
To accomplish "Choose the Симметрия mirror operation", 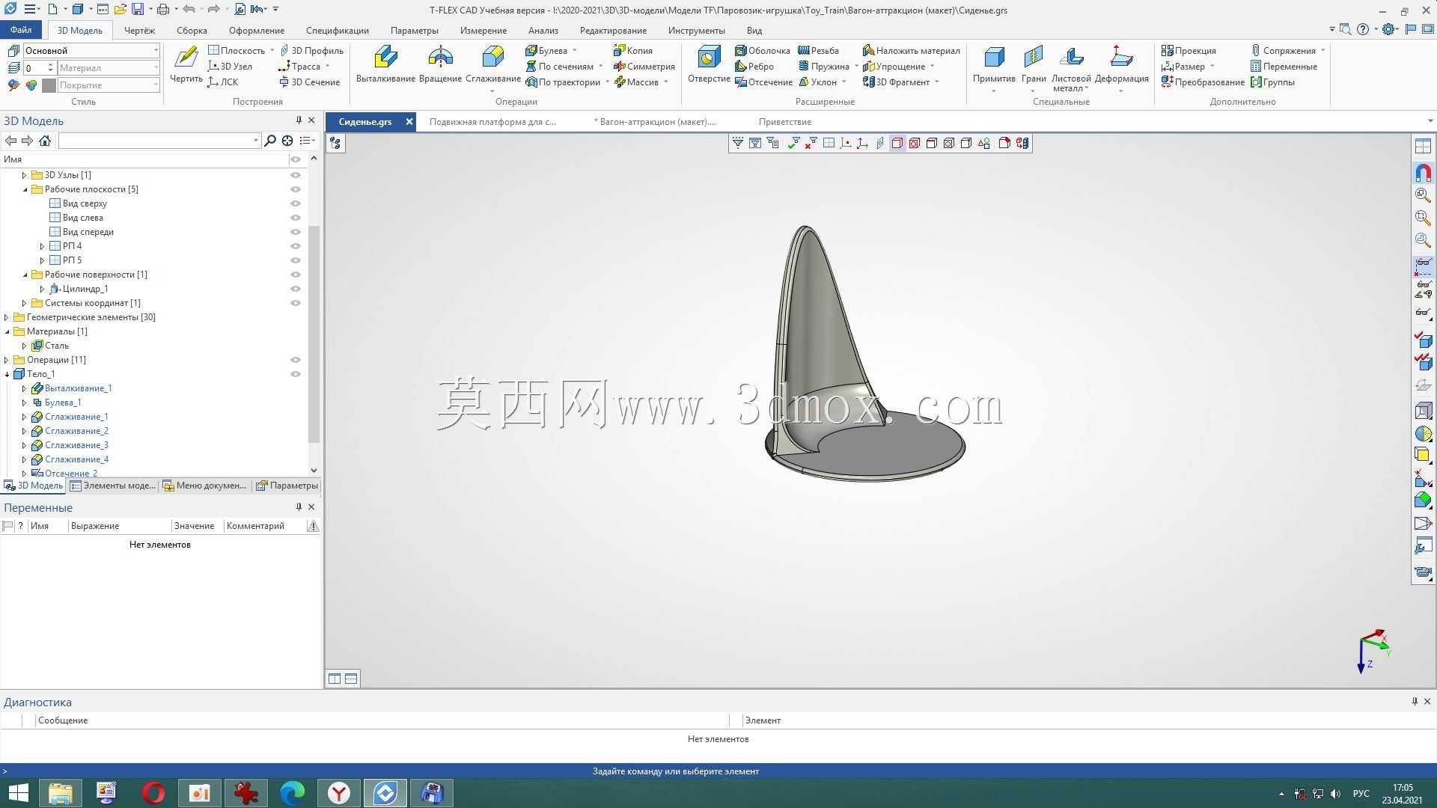I will [644, 67].
